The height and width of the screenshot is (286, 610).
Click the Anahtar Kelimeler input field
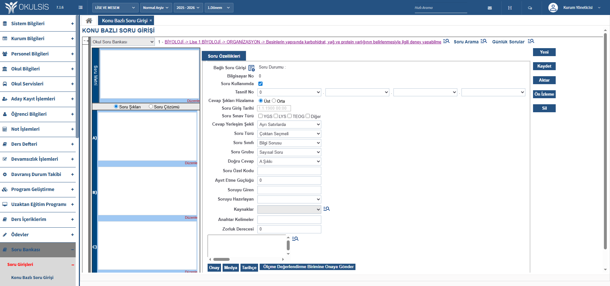coord(289,220)
